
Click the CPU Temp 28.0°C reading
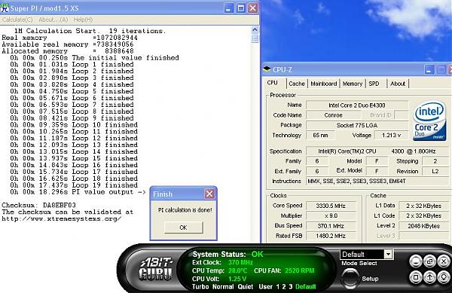[x=220, y=271]
